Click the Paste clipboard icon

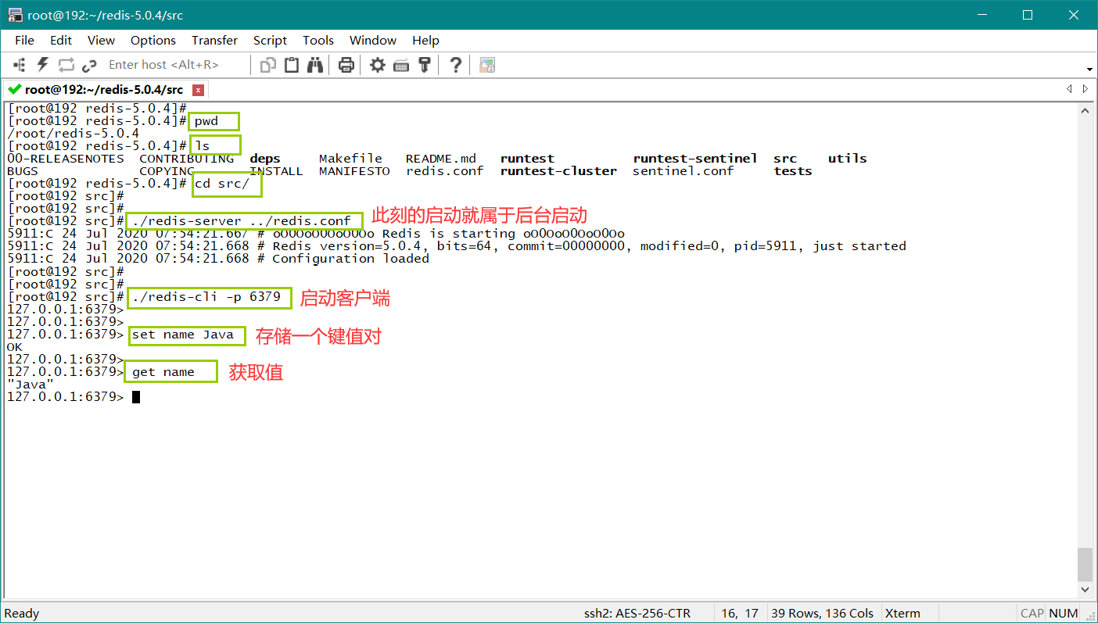[x=292, y=65]
